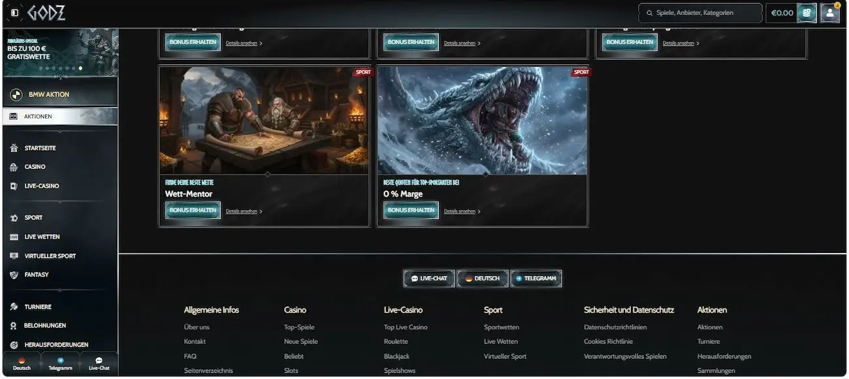Open Sportwetten in the footer
Image resolution: width=849 pixels, height=379 pixels.
coord(502,327)
